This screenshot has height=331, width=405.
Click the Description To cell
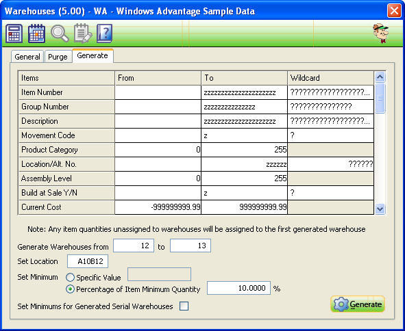coord(245,121)
